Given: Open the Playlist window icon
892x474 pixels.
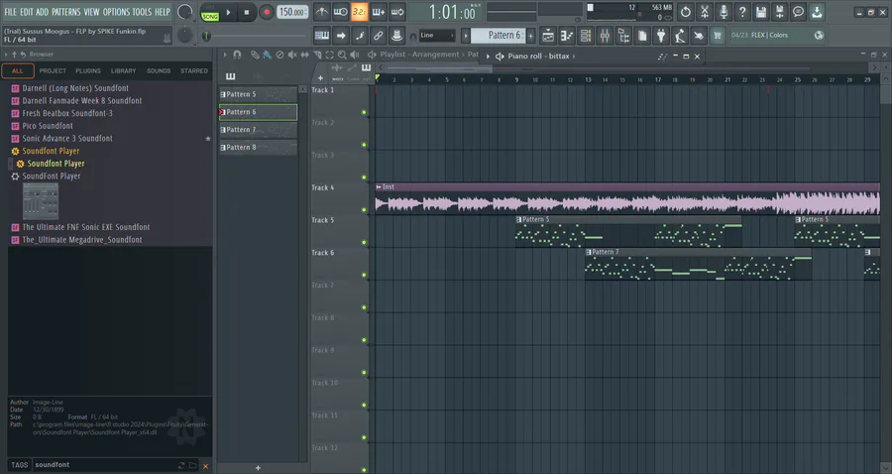Looking at the screenshot, I should coord(548,36).
